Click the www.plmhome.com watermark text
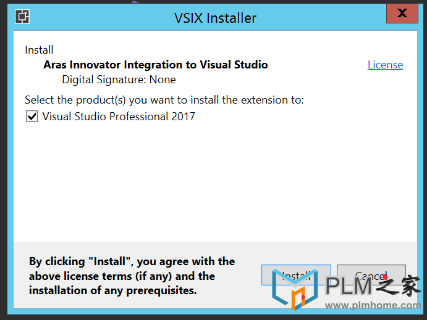 [373, 305]
